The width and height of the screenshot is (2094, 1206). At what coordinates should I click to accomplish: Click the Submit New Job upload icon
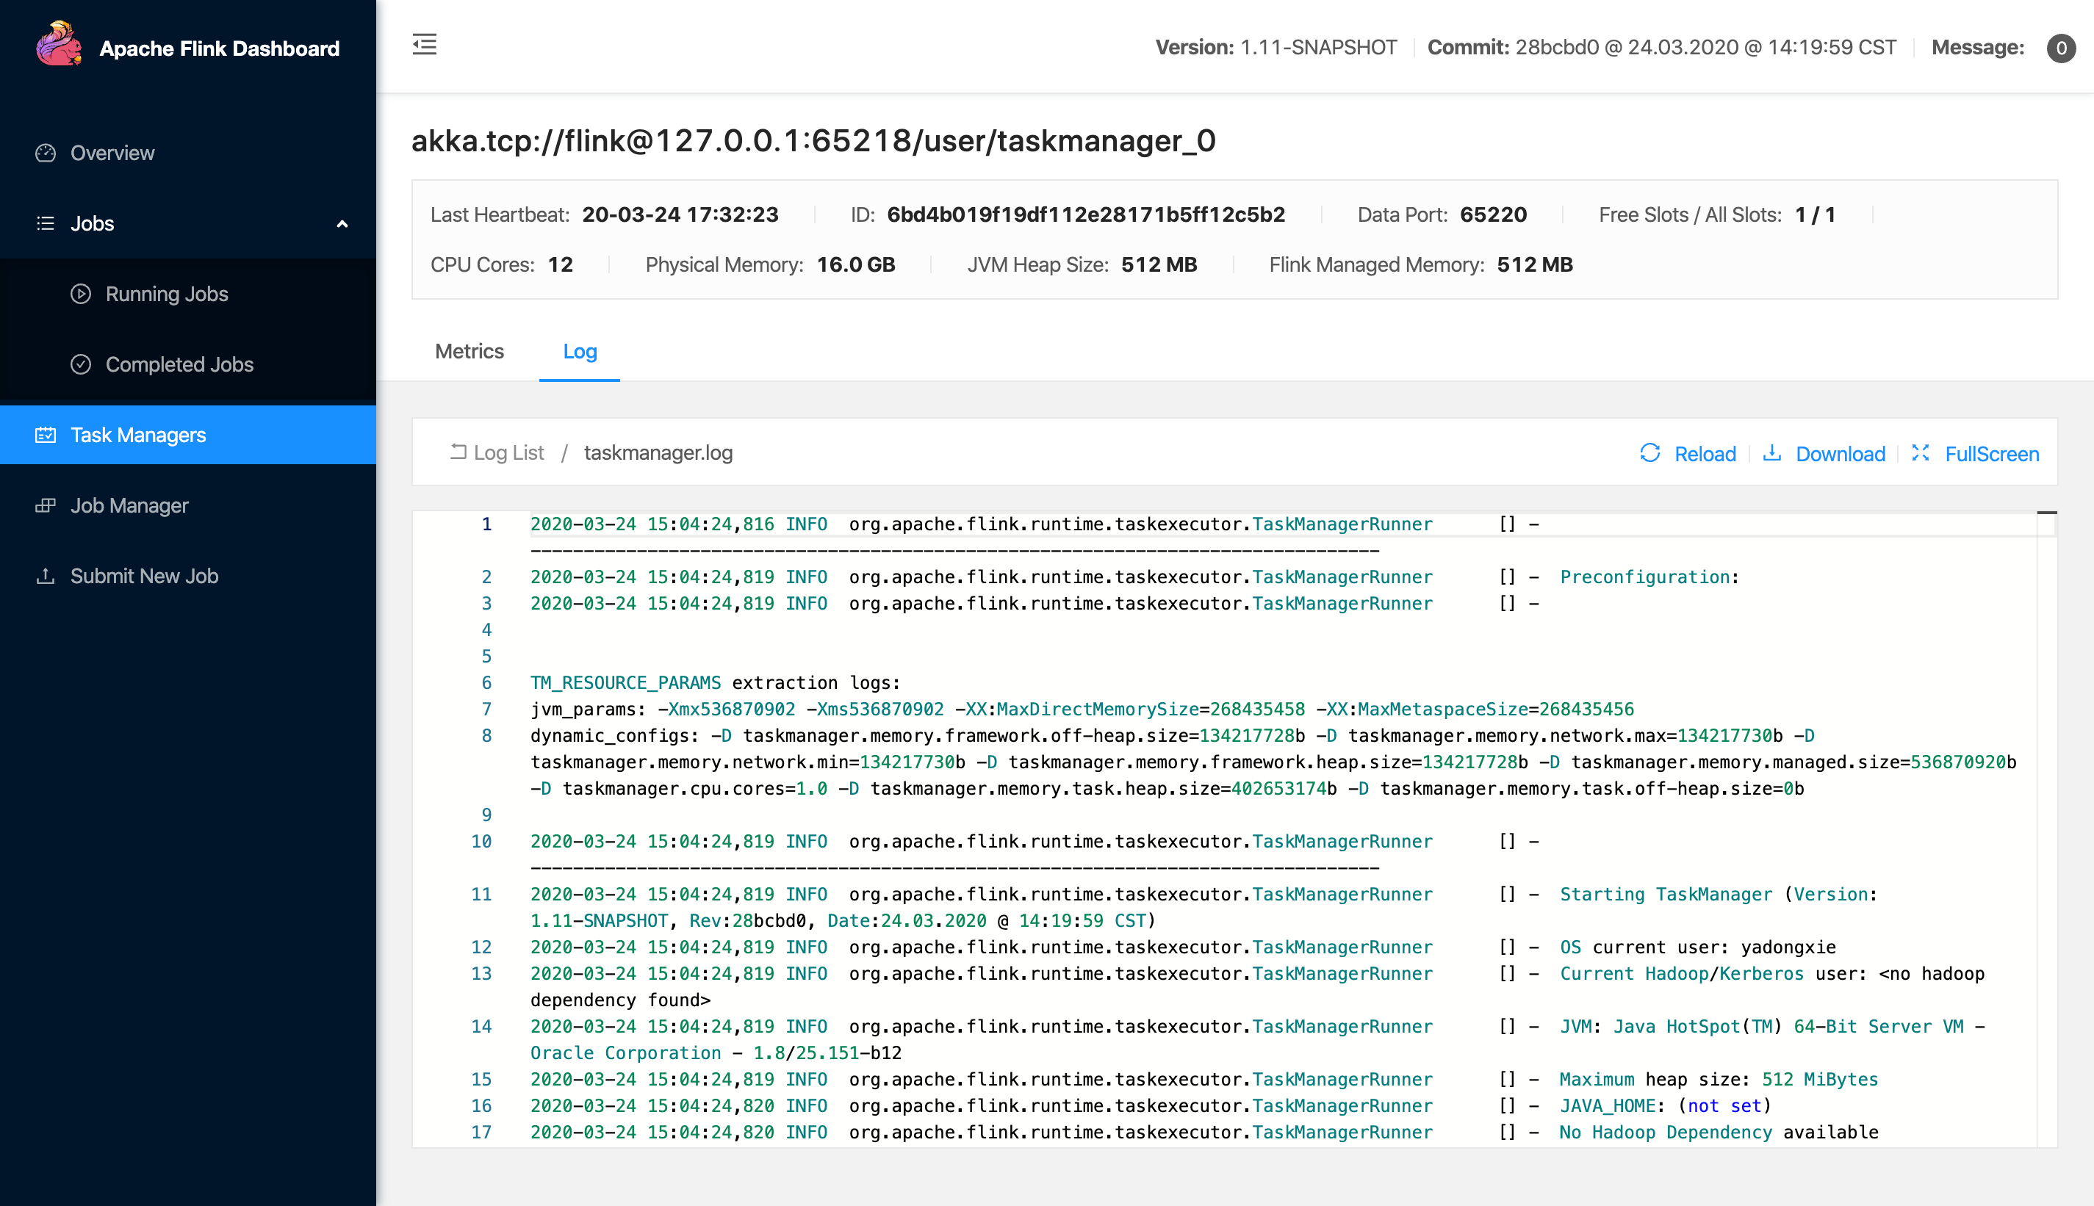point(46,576)
